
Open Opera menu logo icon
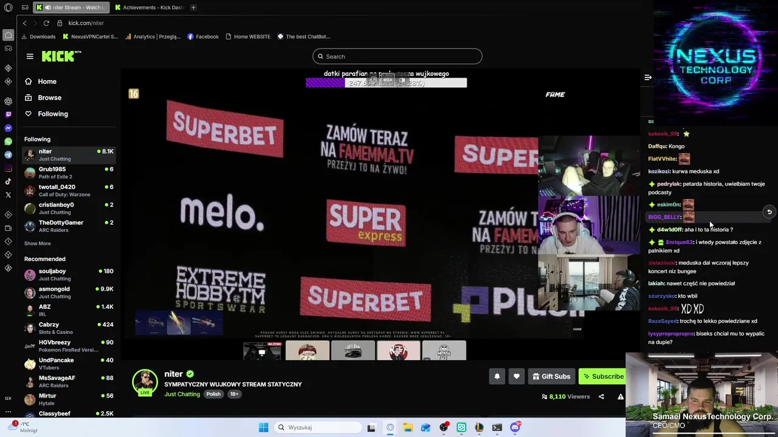click(8, 7)
